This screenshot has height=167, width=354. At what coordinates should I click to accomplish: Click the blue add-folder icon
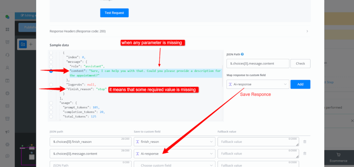(x=22, y=44)
